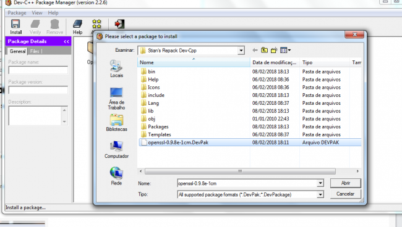Image resolution: width=402 pixels, height=227 pixels.
Task: Expand the Tipo file format dropdown
Action: 320,195
